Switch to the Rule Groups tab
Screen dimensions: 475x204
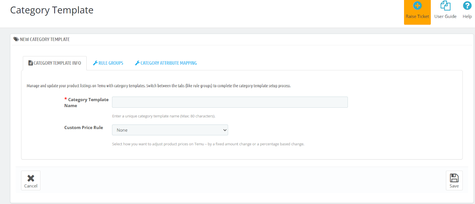[x=111, y=63]
